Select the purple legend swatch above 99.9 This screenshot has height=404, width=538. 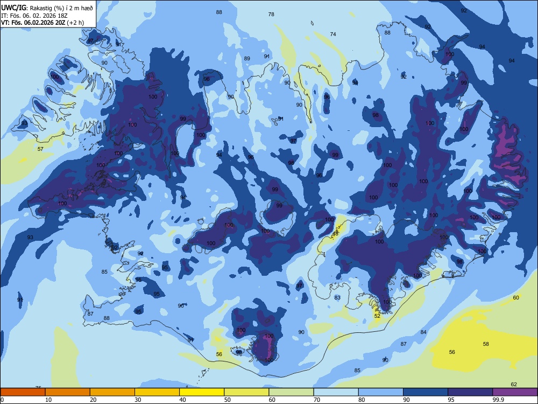tap(515, 392)
